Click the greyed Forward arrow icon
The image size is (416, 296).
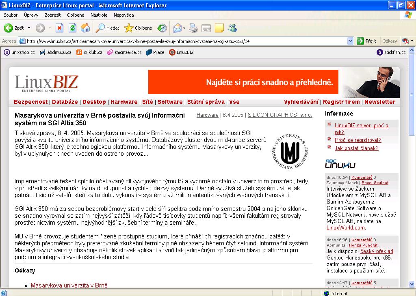coord(40,28)
